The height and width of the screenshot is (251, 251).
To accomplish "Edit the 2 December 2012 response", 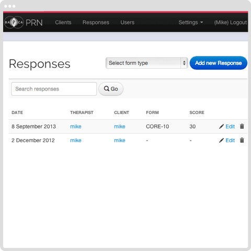I will (230, 140).
